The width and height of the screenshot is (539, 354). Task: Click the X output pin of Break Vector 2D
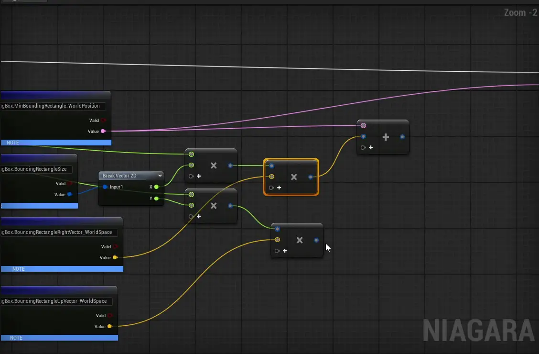coord(156,187)
